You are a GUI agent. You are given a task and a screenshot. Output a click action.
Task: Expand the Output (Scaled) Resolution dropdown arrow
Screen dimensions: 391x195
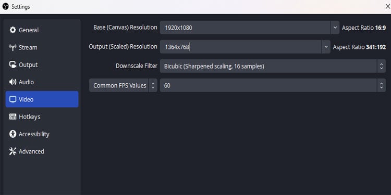point(326,47)
